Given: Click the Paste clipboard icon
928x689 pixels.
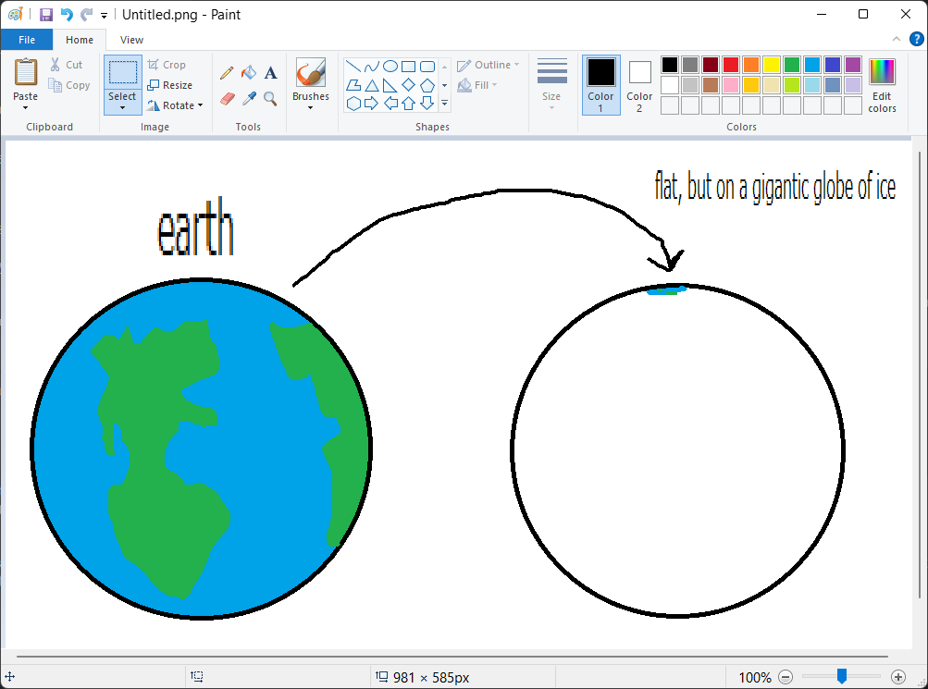Looking at the screenshot, I should click(26, 72).
